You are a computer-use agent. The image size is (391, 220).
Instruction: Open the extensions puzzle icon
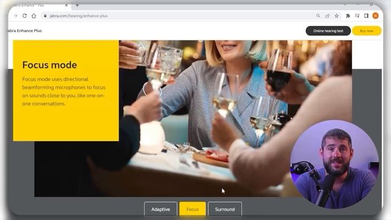[x=348, y=16]
